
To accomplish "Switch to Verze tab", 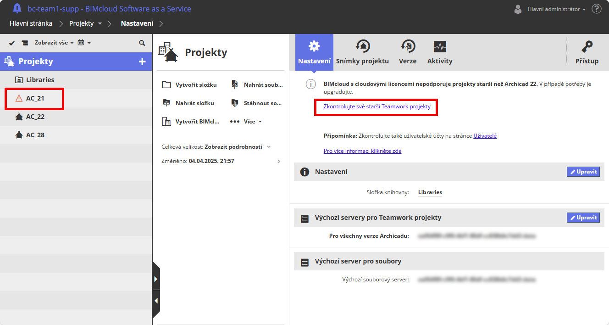I will [408, 52].
